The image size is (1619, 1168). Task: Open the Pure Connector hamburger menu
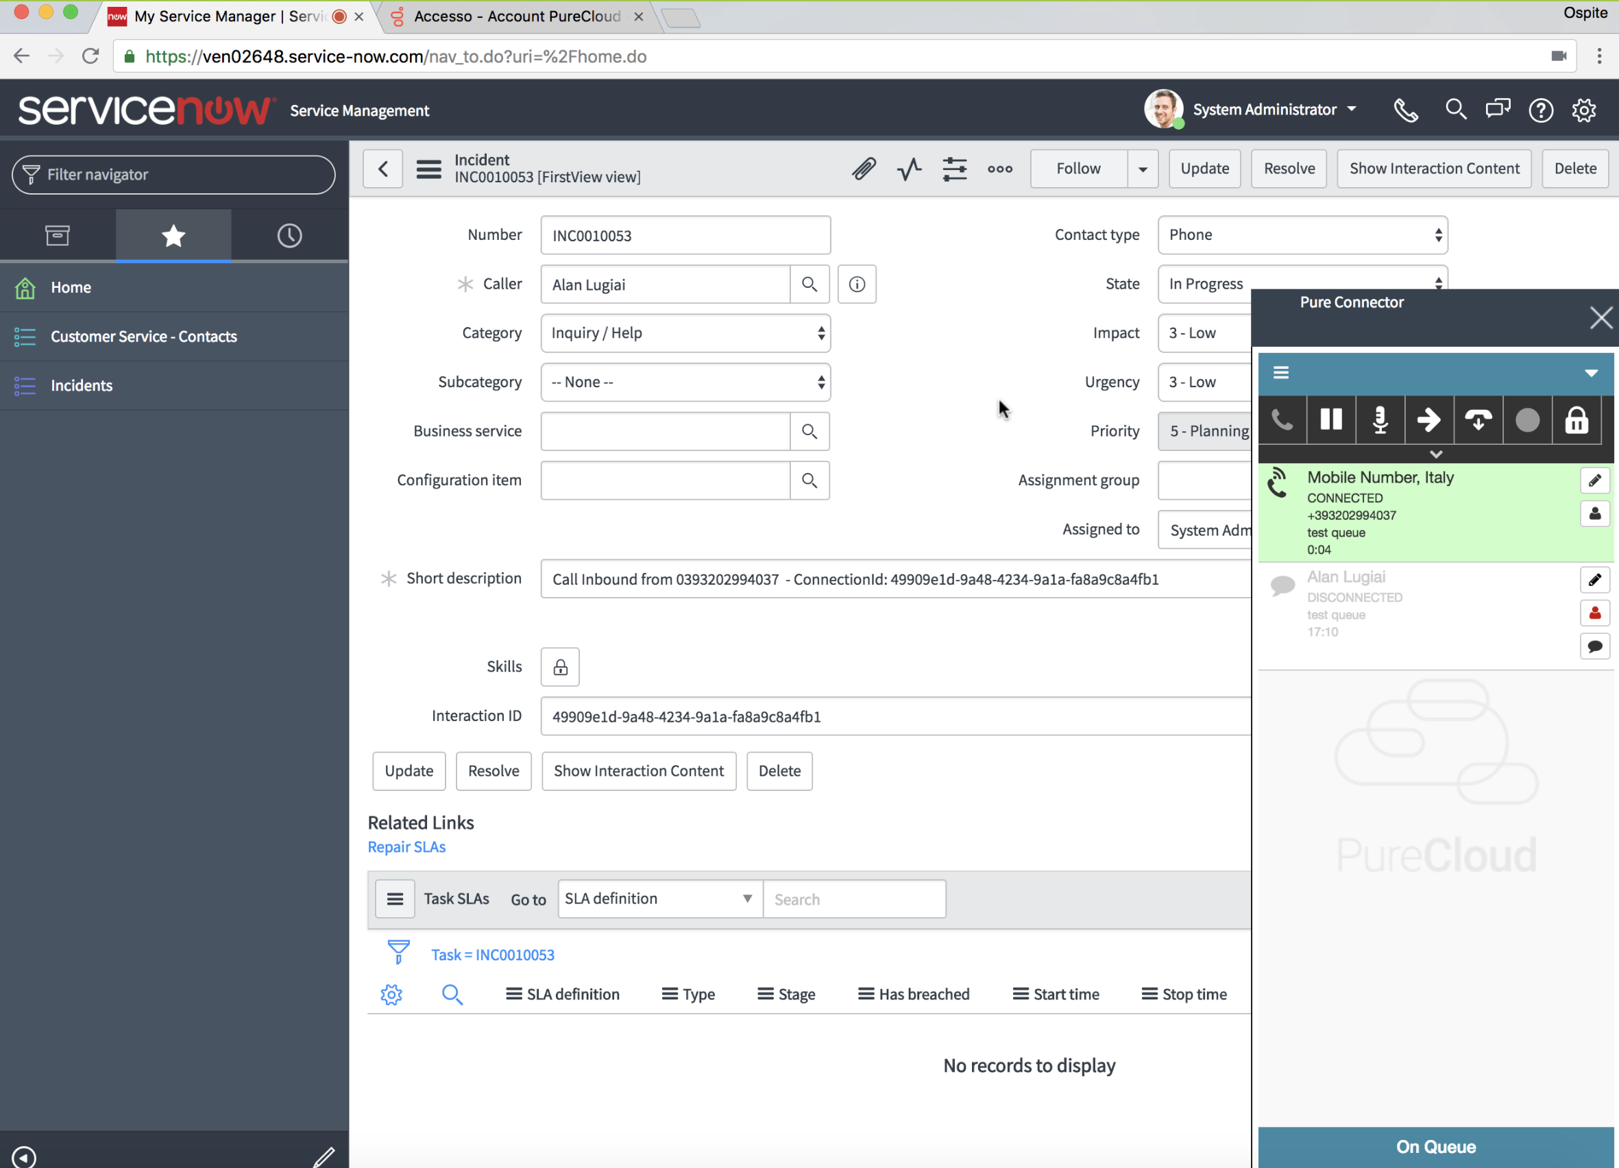pos(1281,373)
